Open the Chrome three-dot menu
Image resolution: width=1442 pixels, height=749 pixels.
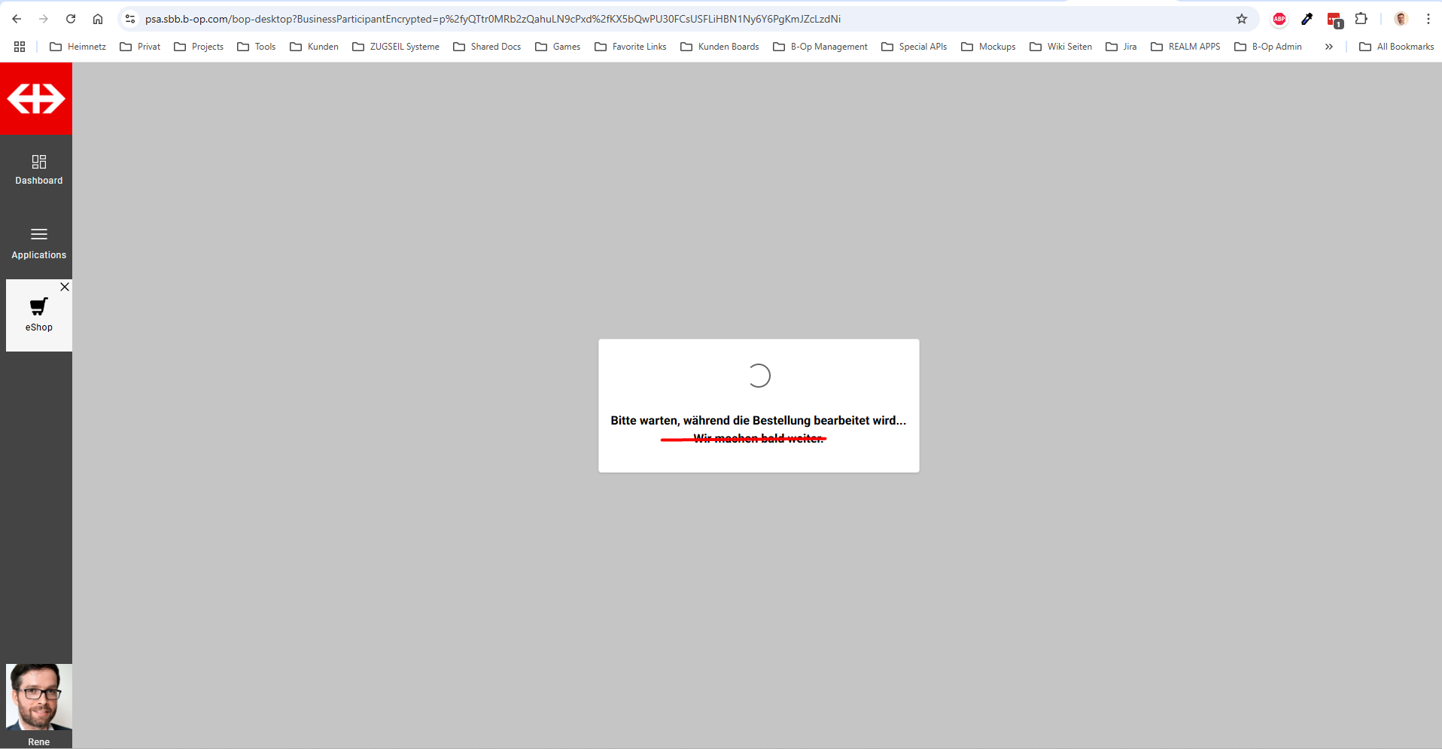tap(1428, 19)
